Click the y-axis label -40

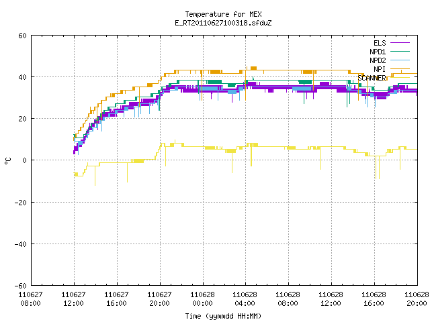pos(21,244)
